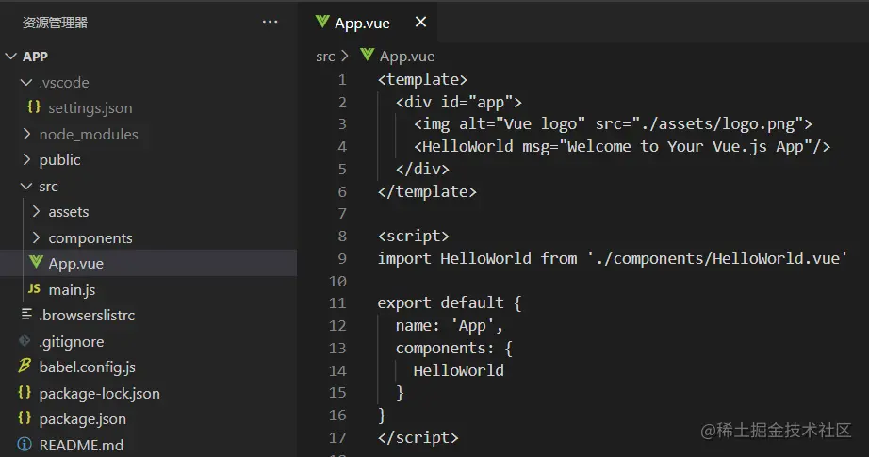Close the App.vue editor tab
The image size is (869, 457).
(x=420, y=23)
